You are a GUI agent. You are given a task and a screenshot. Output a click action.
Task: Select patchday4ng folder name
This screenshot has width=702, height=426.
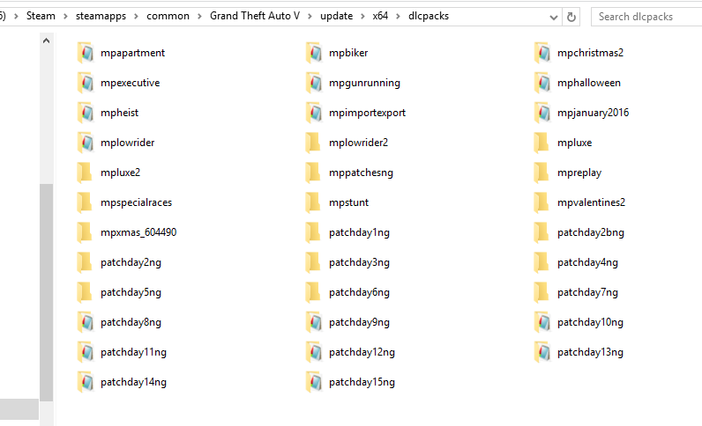[587, 263]
